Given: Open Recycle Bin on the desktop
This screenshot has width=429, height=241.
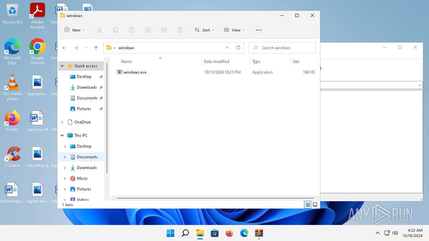Looking at the screenshot, I should (12, 14).
